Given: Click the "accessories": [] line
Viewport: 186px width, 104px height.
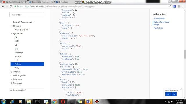Looking at the screenshot, I should pyautogui.click(x=69, y=64).
